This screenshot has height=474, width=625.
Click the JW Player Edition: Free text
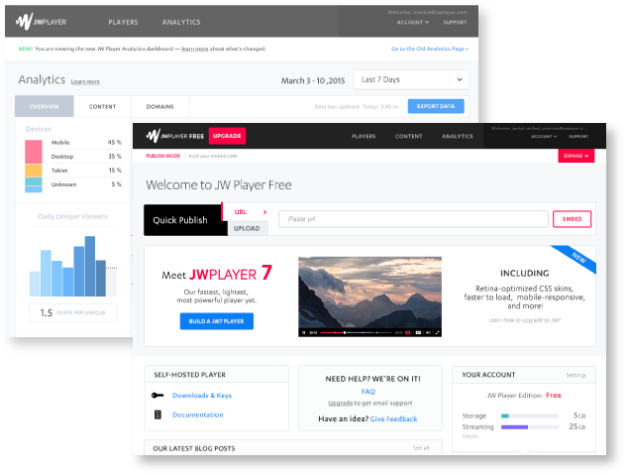coord(524,396)
